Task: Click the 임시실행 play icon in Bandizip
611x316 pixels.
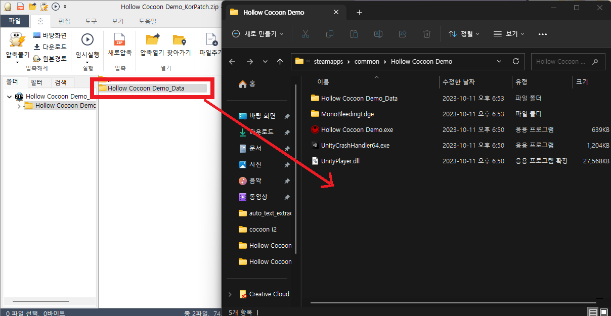Action: 88,39
